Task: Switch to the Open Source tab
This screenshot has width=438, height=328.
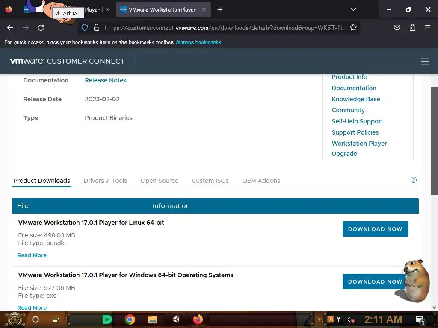Action: coord(159,181)
